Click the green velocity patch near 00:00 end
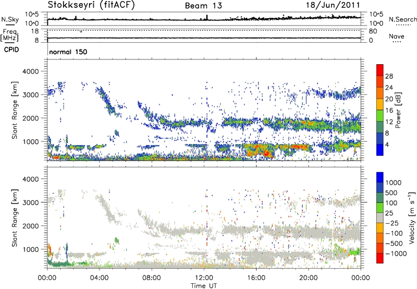 pyautogui.click(x=354, y=252)
